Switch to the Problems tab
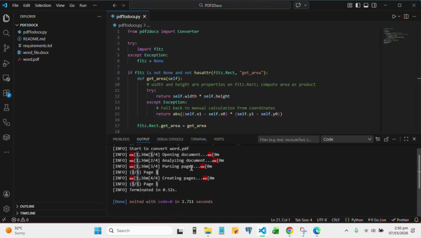 [x=121, y=139]
